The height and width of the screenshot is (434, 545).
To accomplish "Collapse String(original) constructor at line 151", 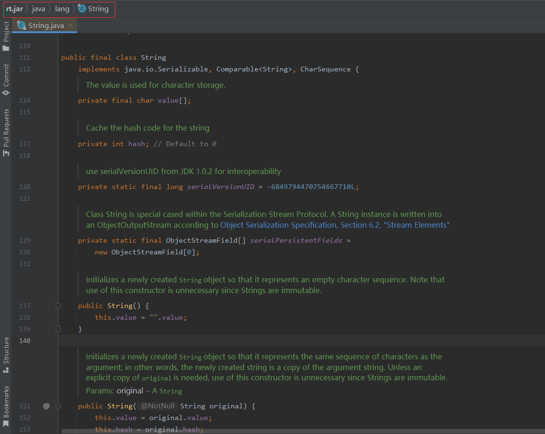I will click(58, 406).
